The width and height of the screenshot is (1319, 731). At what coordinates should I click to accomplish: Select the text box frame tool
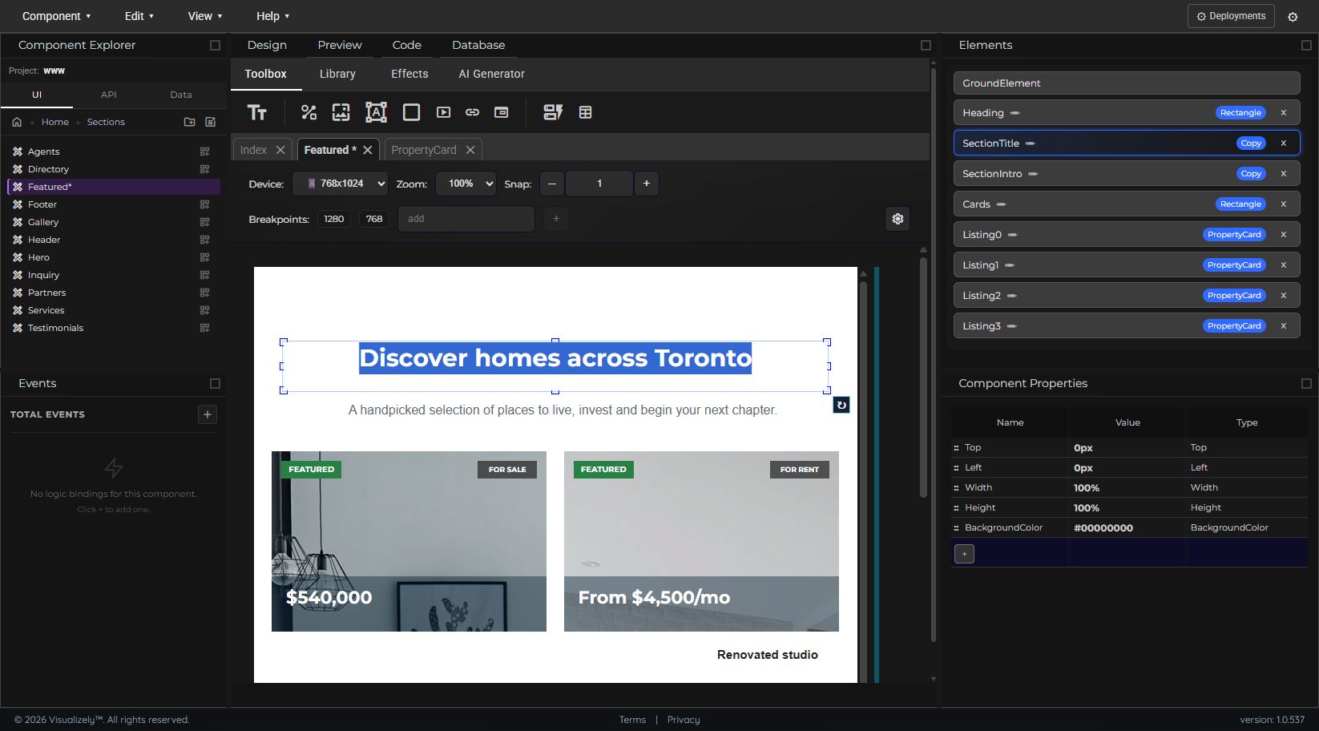pos(376,112)
